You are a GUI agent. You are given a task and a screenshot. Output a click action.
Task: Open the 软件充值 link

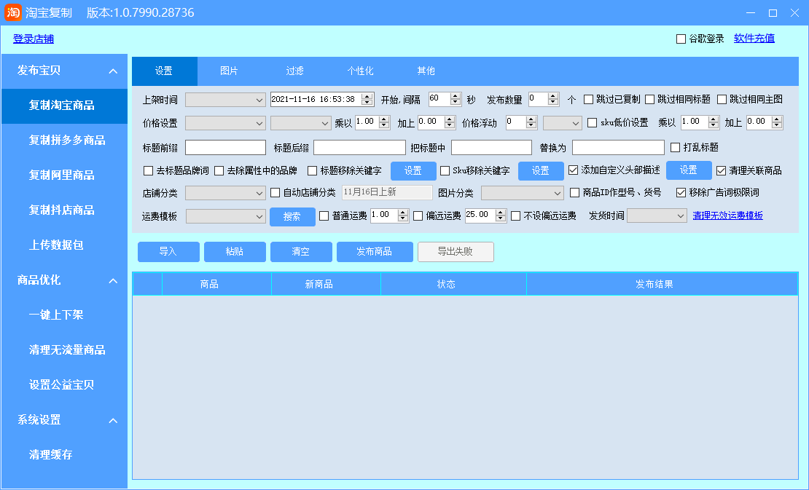(x=754, y=38)
